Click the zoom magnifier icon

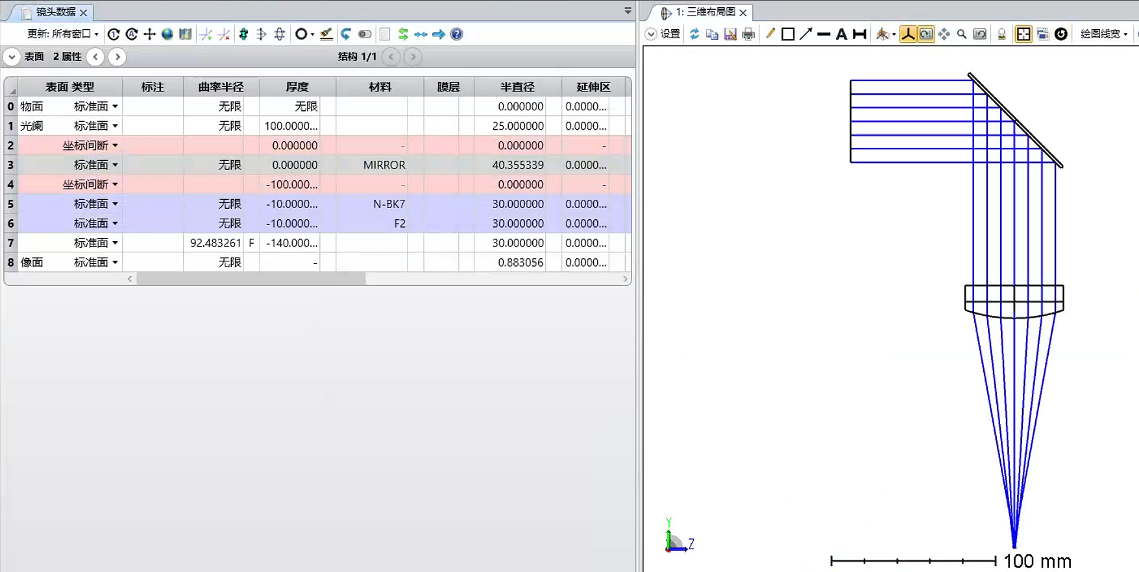click(962, 34)
